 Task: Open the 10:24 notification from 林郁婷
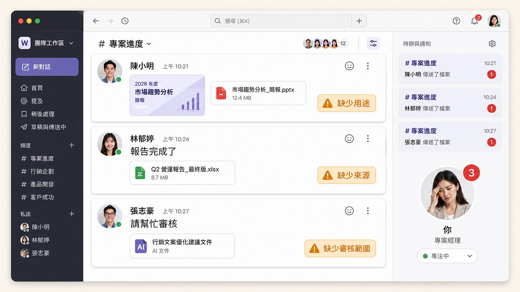pos(450,103)
